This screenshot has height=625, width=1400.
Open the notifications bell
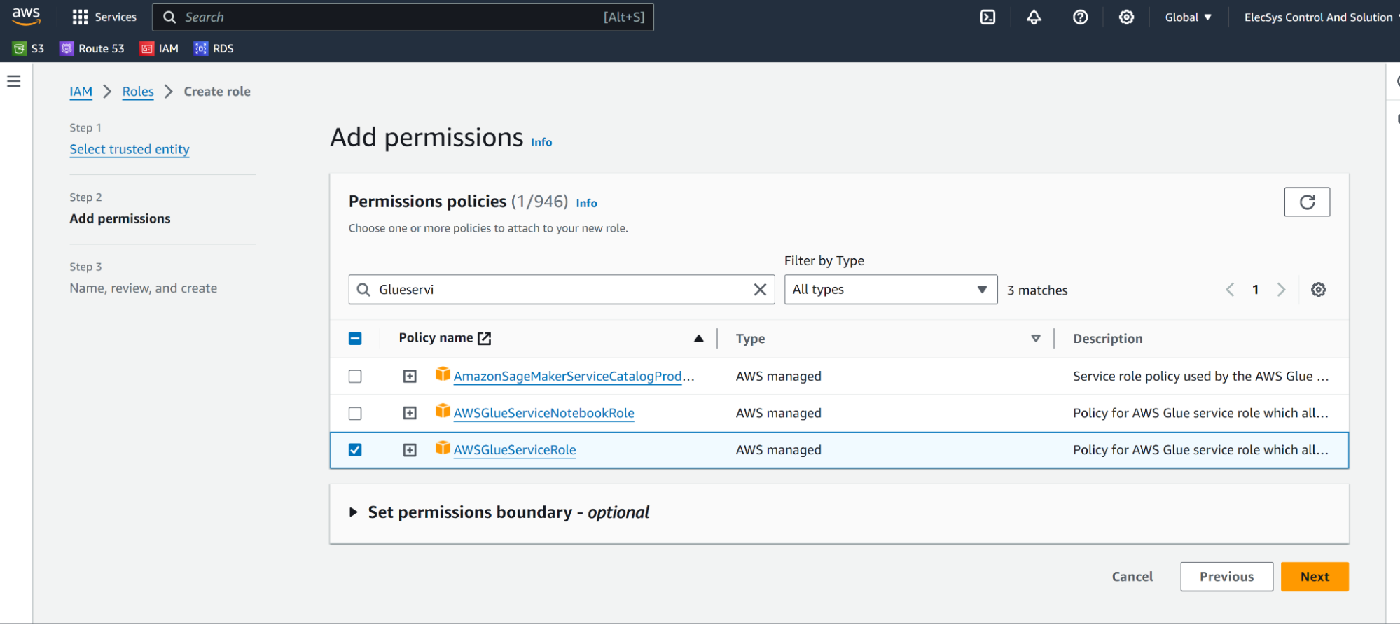point(1034,17)
